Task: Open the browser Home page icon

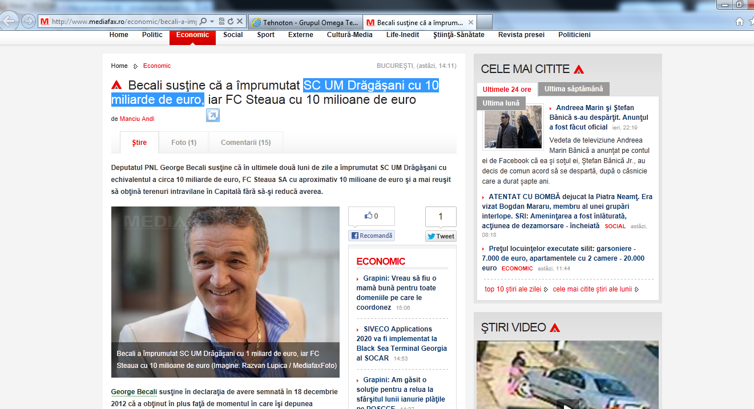Action: [x=740, y=22]
